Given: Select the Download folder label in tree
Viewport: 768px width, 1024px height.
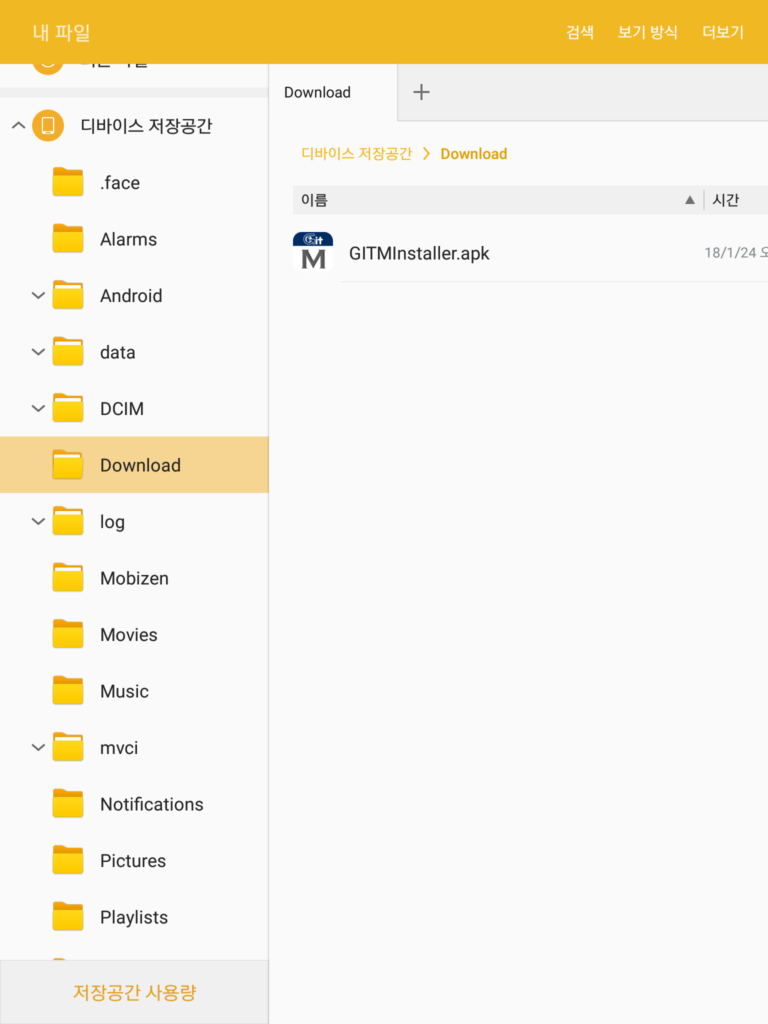Looking at the screenshot, I should pyautogui.click(x=140, y=465).
